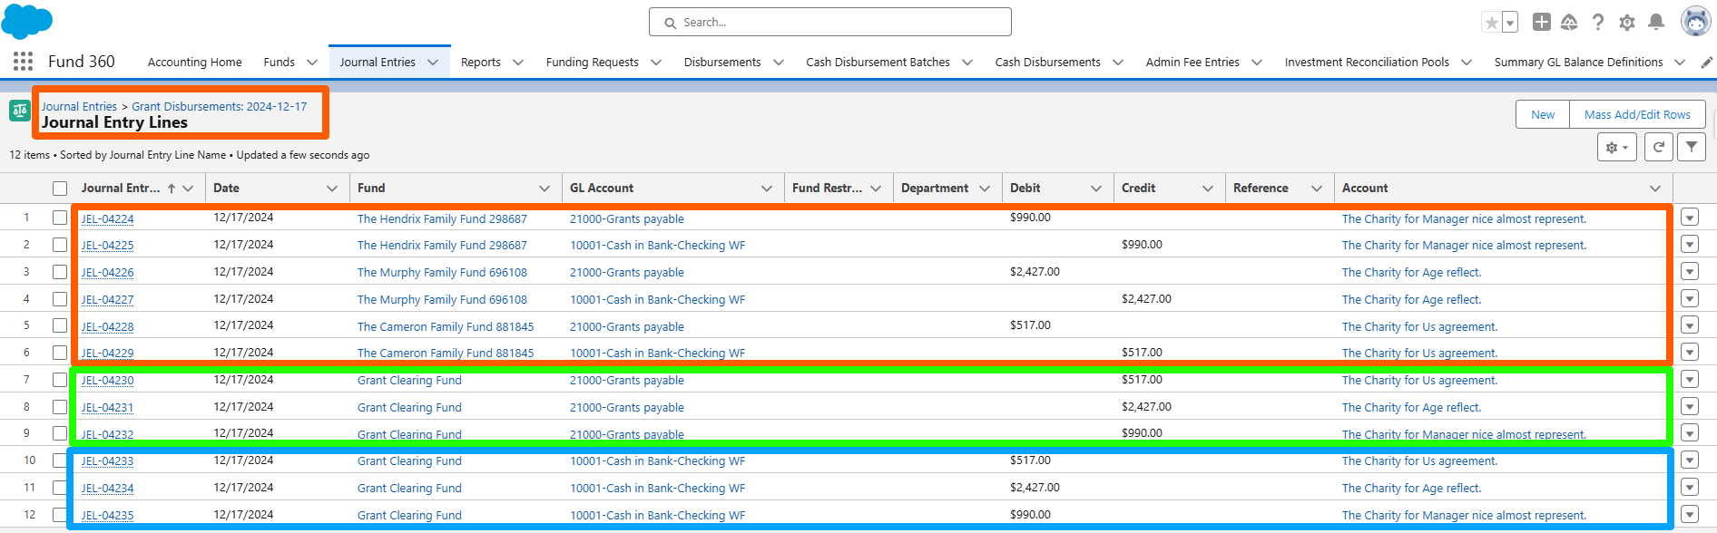This screenshot has width=1717, height=533.
Task: Check the select-all rows checkbox
Action: tap(60, 189)
